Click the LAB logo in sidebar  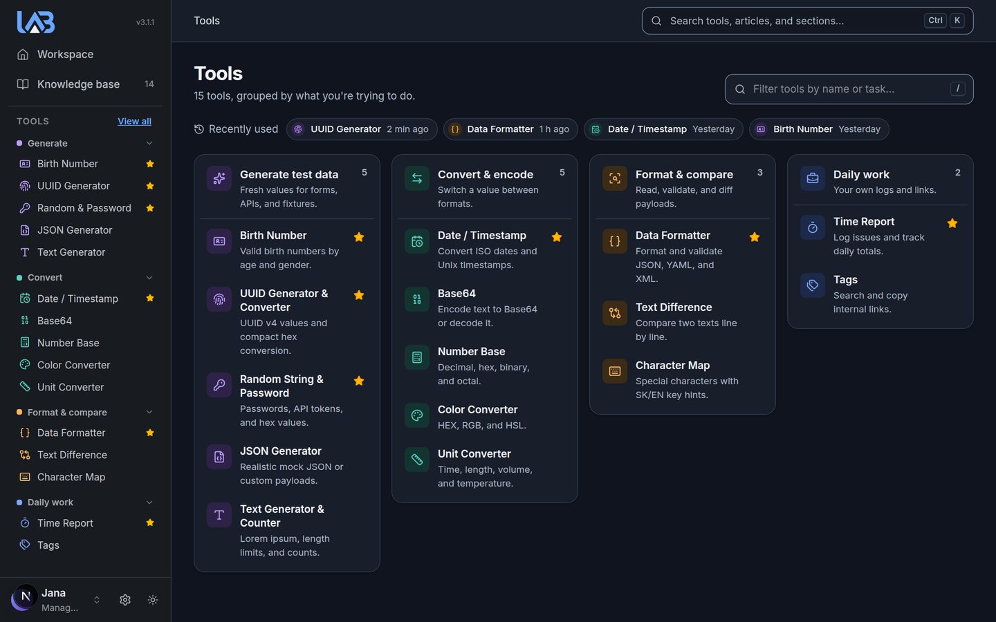pyautogui.click(x=36, y=22)
